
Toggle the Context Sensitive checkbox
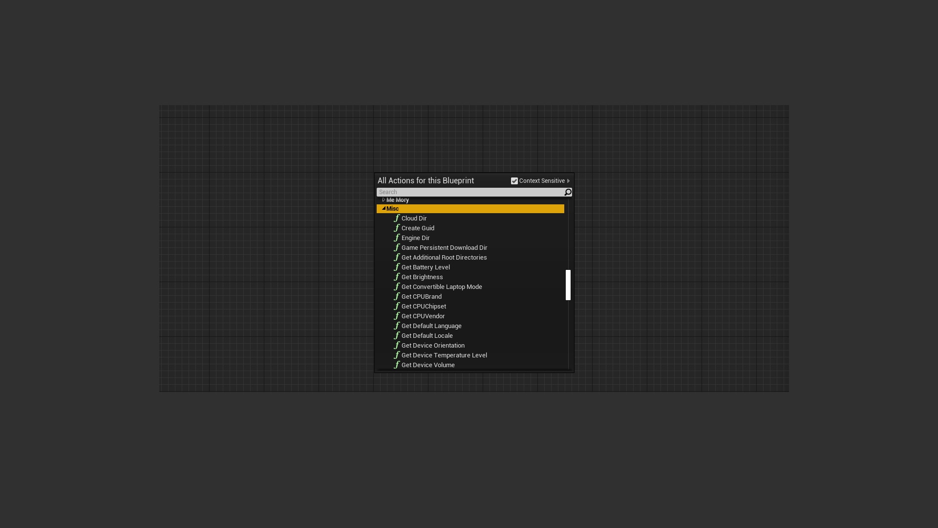coord(514,180)
